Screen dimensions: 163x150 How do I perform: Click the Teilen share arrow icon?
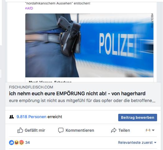pos(114,130)
